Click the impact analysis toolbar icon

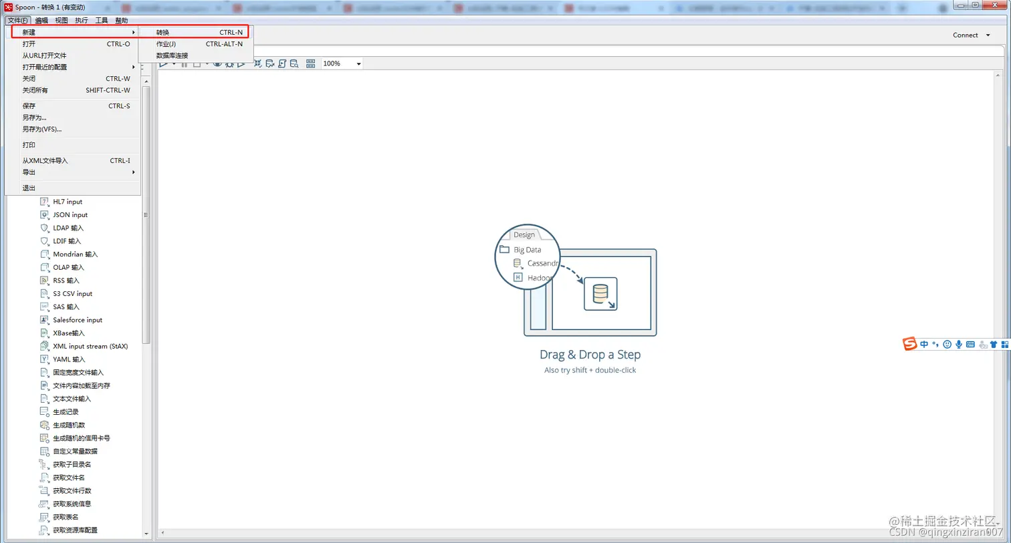269,63
